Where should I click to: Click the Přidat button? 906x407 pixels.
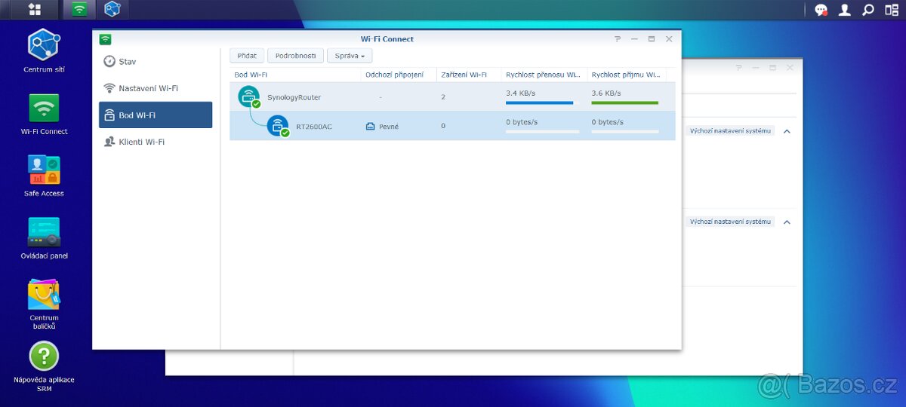247,56
